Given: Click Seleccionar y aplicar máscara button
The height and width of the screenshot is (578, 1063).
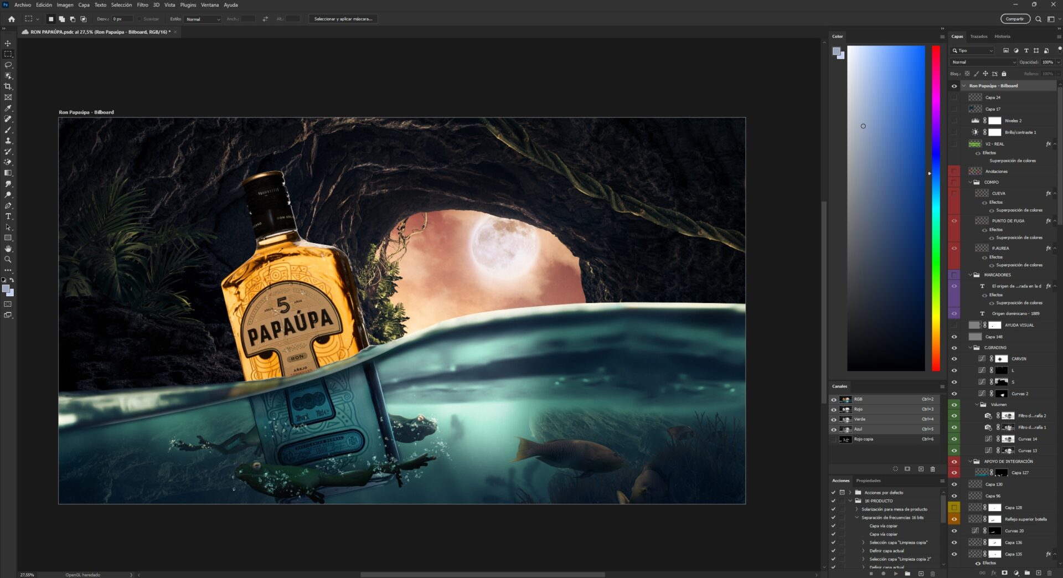Looking at the screenshot, I should point(343,19).
